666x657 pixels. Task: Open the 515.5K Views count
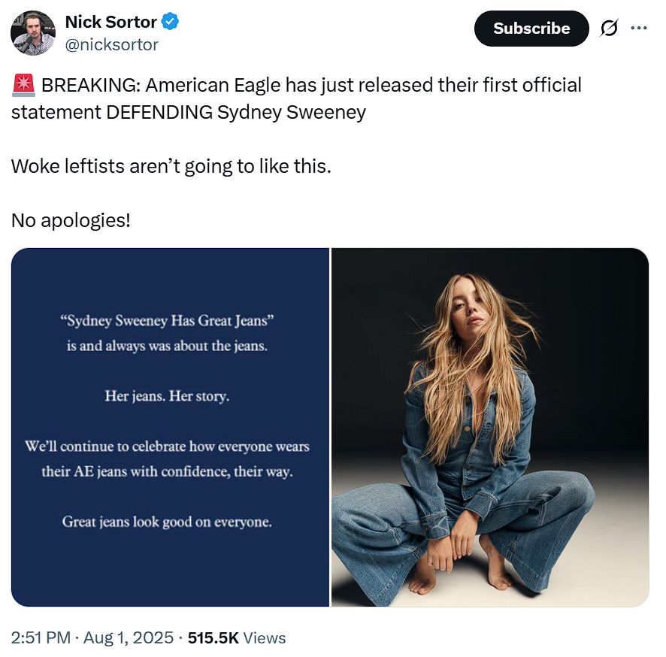[x=237, y=638]
